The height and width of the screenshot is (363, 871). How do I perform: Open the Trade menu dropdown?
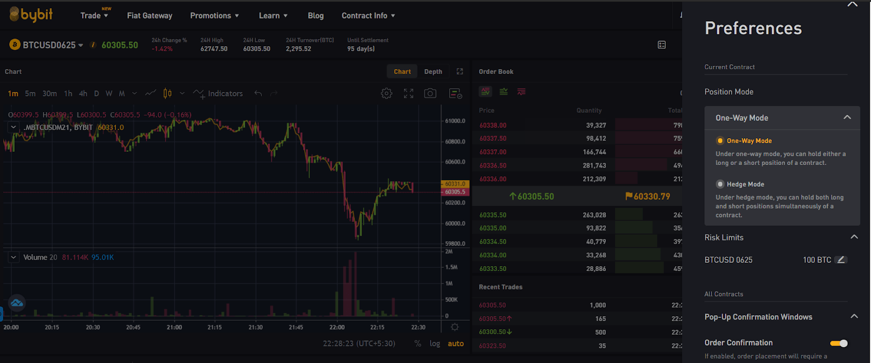tap(95, 15)
